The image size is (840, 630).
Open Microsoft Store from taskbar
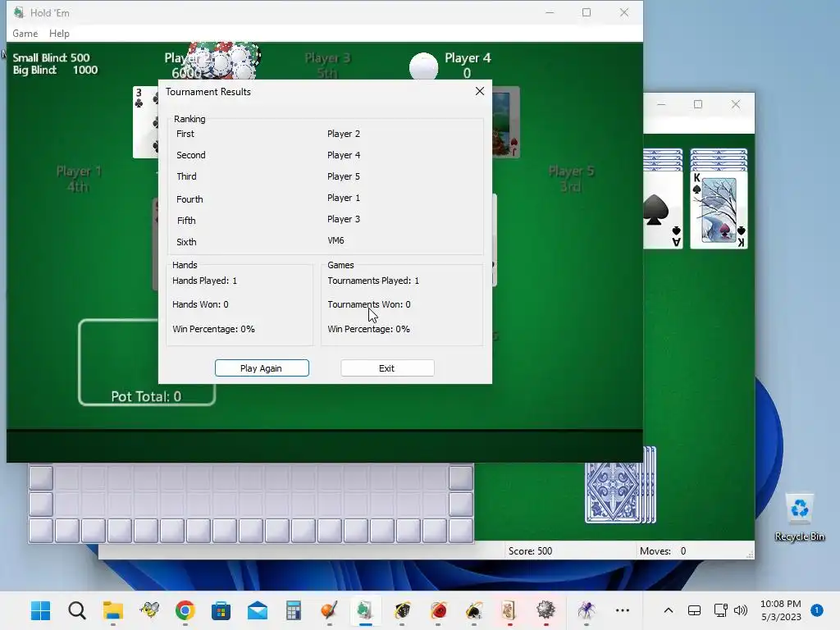coord(221,610)
